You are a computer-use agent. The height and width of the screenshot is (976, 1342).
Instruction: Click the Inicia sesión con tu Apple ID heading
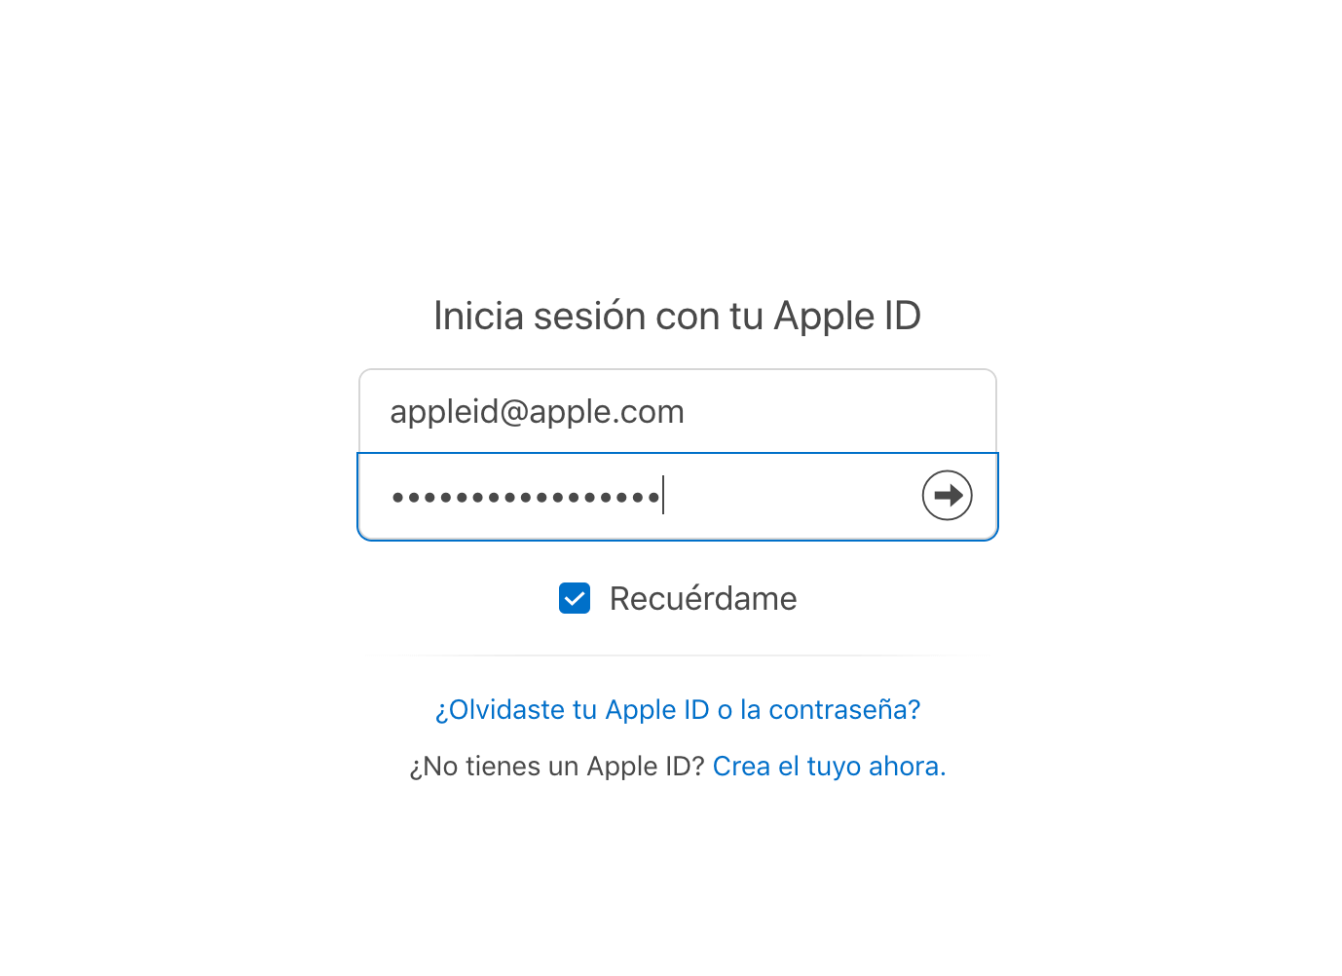[x=678, y=316]
